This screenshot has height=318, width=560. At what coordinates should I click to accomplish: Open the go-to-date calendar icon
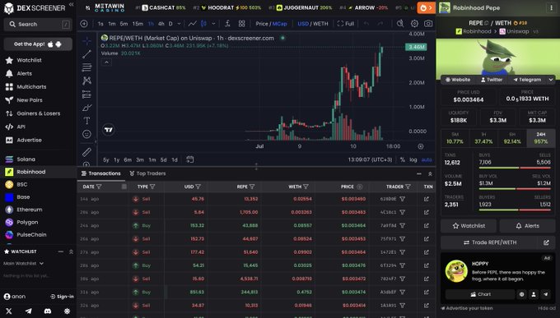pyautogui.click(x=190, y=159)
